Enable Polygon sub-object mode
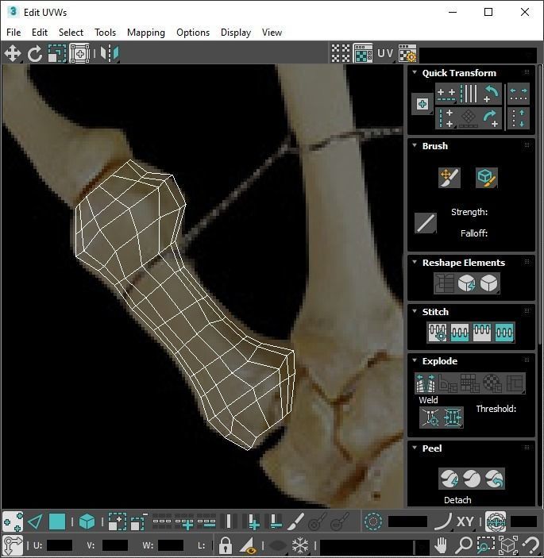Image resolution: width=544 pixels, height=558 pixels. [57, 522]
